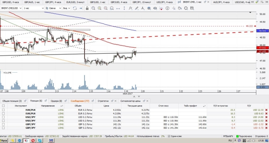This screenshot has height=143, width=269.
Task: Click the zoom in magnifier
Action: click(100, 8)
